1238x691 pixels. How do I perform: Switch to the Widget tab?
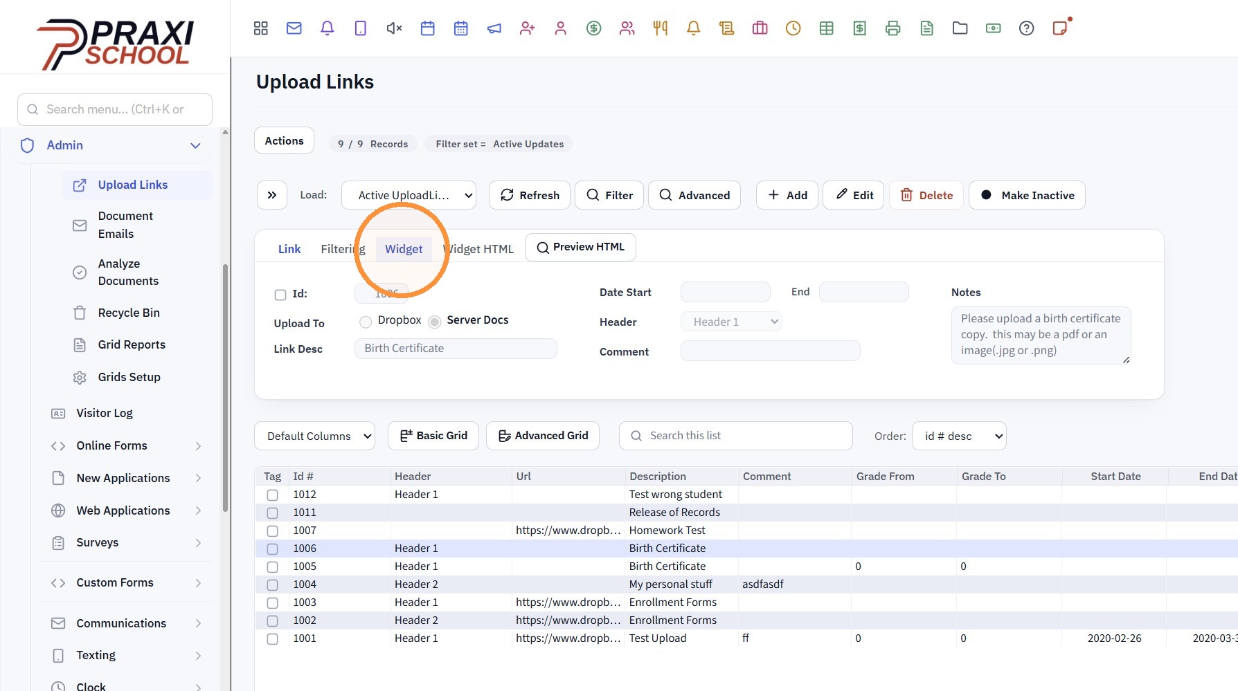(x=404, y=249)
